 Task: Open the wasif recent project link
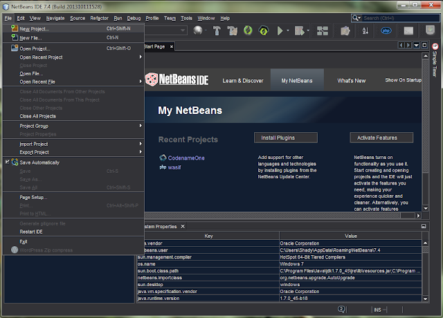174,167
